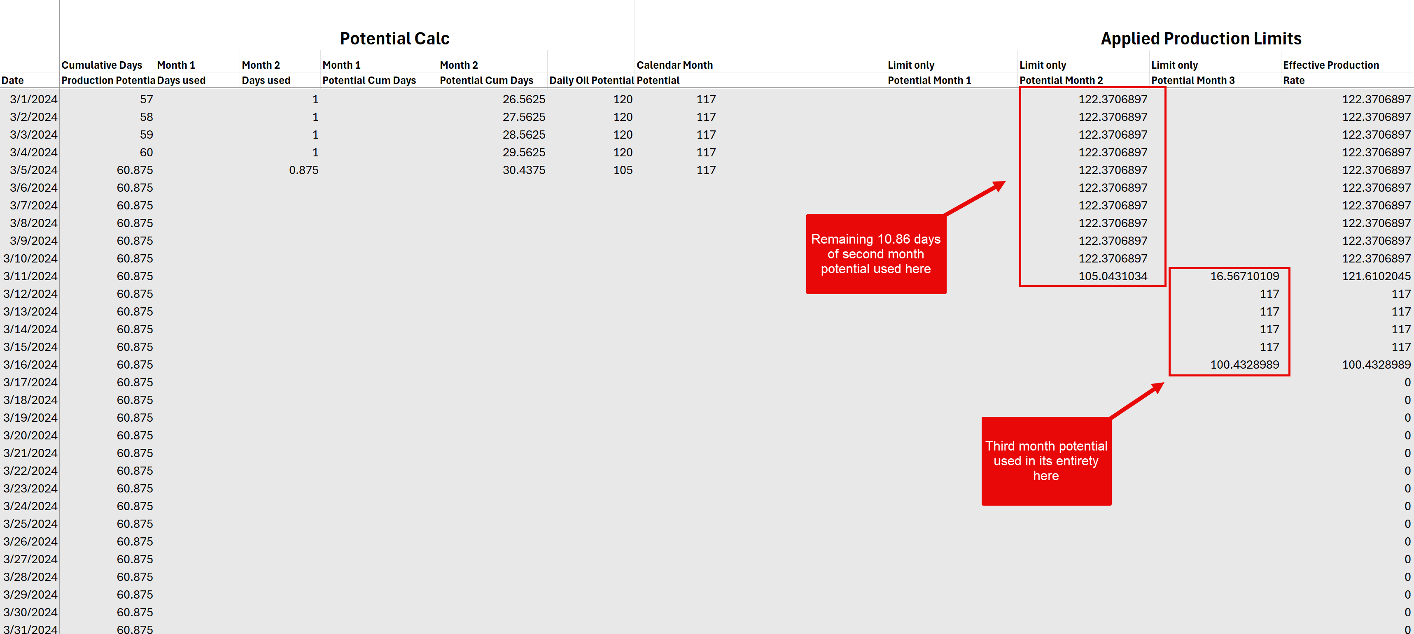Click the 121.6102045 effective rate cell

point(1376,276)
